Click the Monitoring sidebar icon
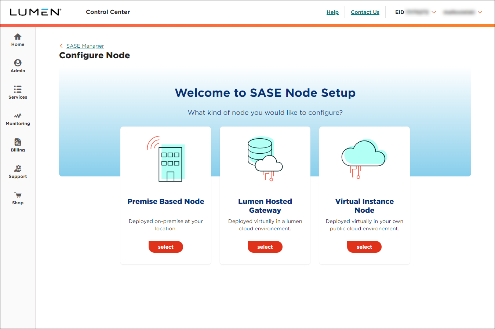This screenshot has height=329, width=495. [x=18, y=118]
